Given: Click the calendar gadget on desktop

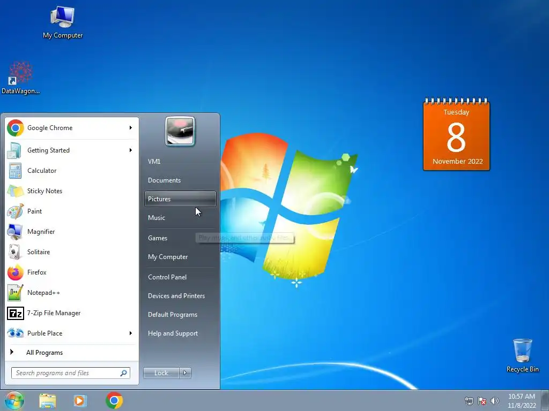Looking at the screenshot, I should (456, 134).
